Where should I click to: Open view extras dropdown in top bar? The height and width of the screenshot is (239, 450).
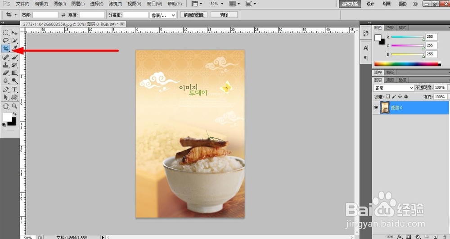197,4
